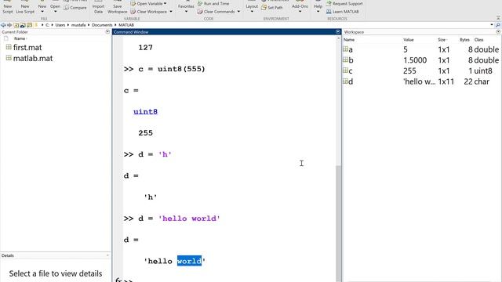
Task: Go forward with the folder forward arrow
Action: point(9,25)
